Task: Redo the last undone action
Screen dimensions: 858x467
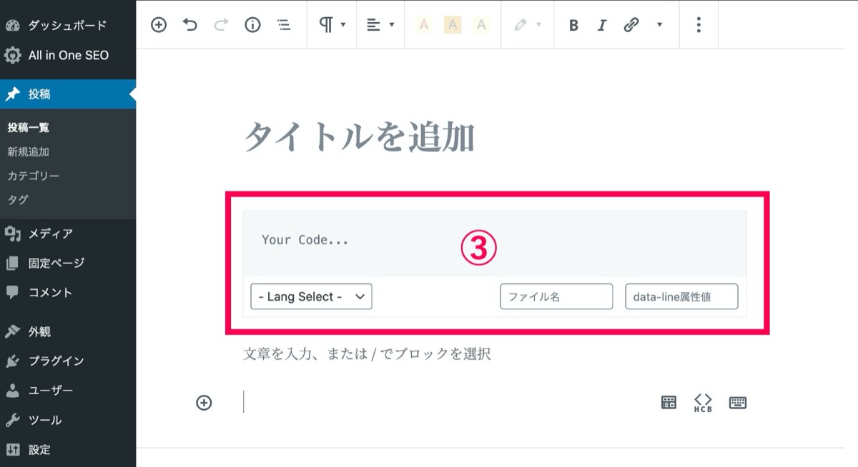Action: coord(221,25)
